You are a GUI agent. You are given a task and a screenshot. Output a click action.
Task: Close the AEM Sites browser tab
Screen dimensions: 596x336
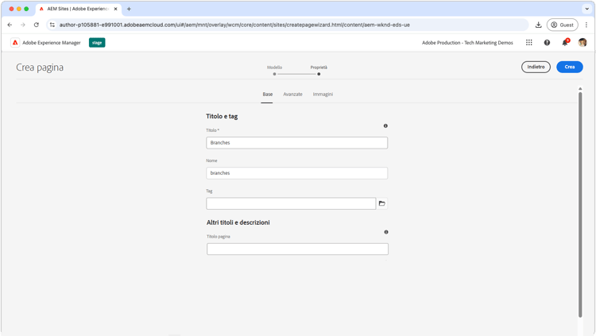point(115,9)
